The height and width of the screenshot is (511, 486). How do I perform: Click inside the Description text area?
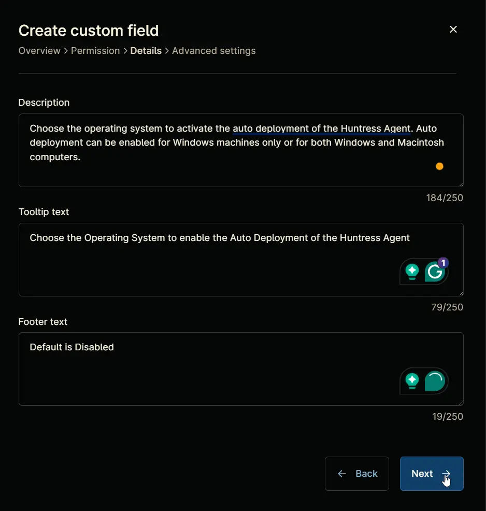241,150
